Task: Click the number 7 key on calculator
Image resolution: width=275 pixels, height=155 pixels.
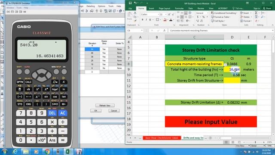Action: [x=21, y=113]
